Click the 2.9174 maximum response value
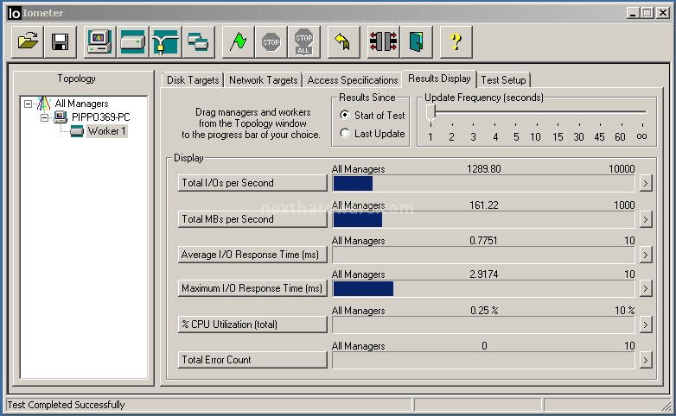The height and width of the screenshot is (416, 676). click(484, 274)
